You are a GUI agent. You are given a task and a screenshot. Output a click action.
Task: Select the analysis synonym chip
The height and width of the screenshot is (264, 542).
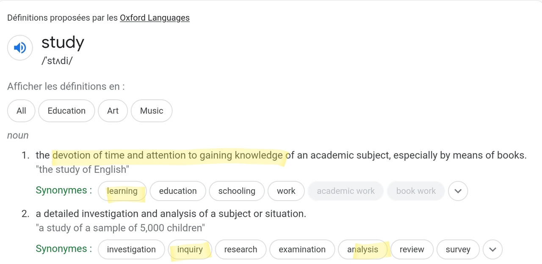[x=363, y=249]
